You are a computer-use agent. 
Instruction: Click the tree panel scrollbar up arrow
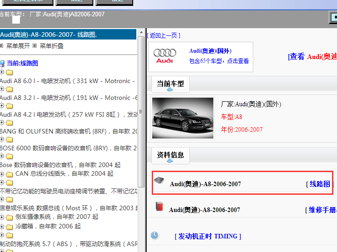[141, 32]
